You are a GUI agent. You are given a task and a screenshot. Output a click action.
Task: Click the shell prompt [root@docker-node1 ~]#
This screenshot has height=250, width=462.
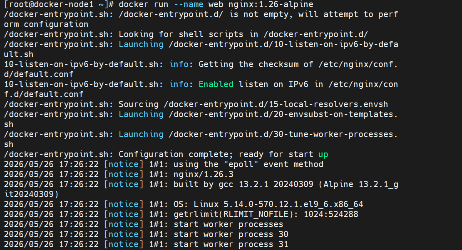pyautogui.click(x=59, y=5)
